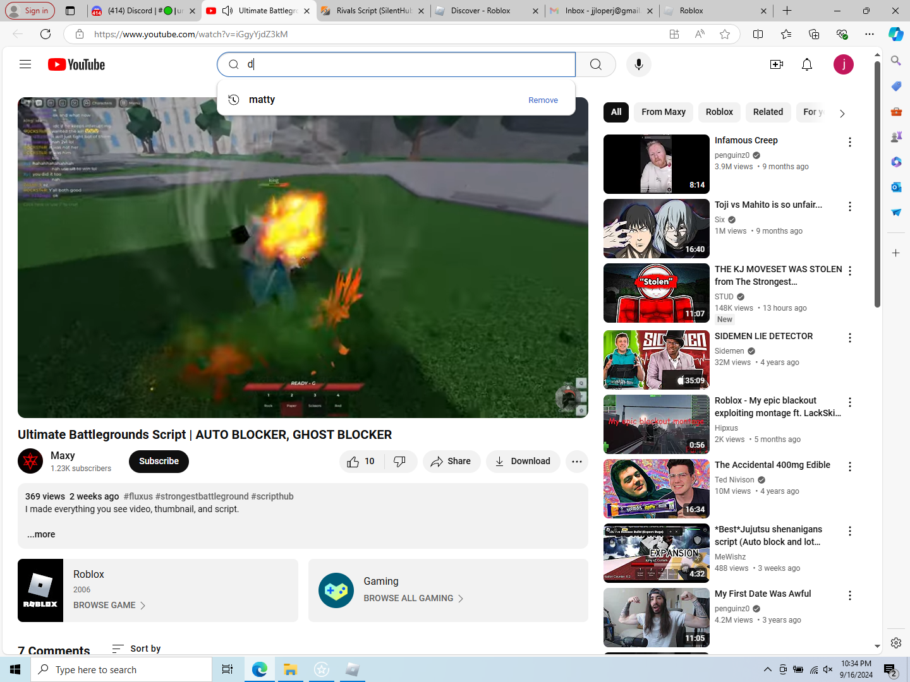Open the Edge tab actions menu
The image size is (910, 682).
tap(70, 11)
